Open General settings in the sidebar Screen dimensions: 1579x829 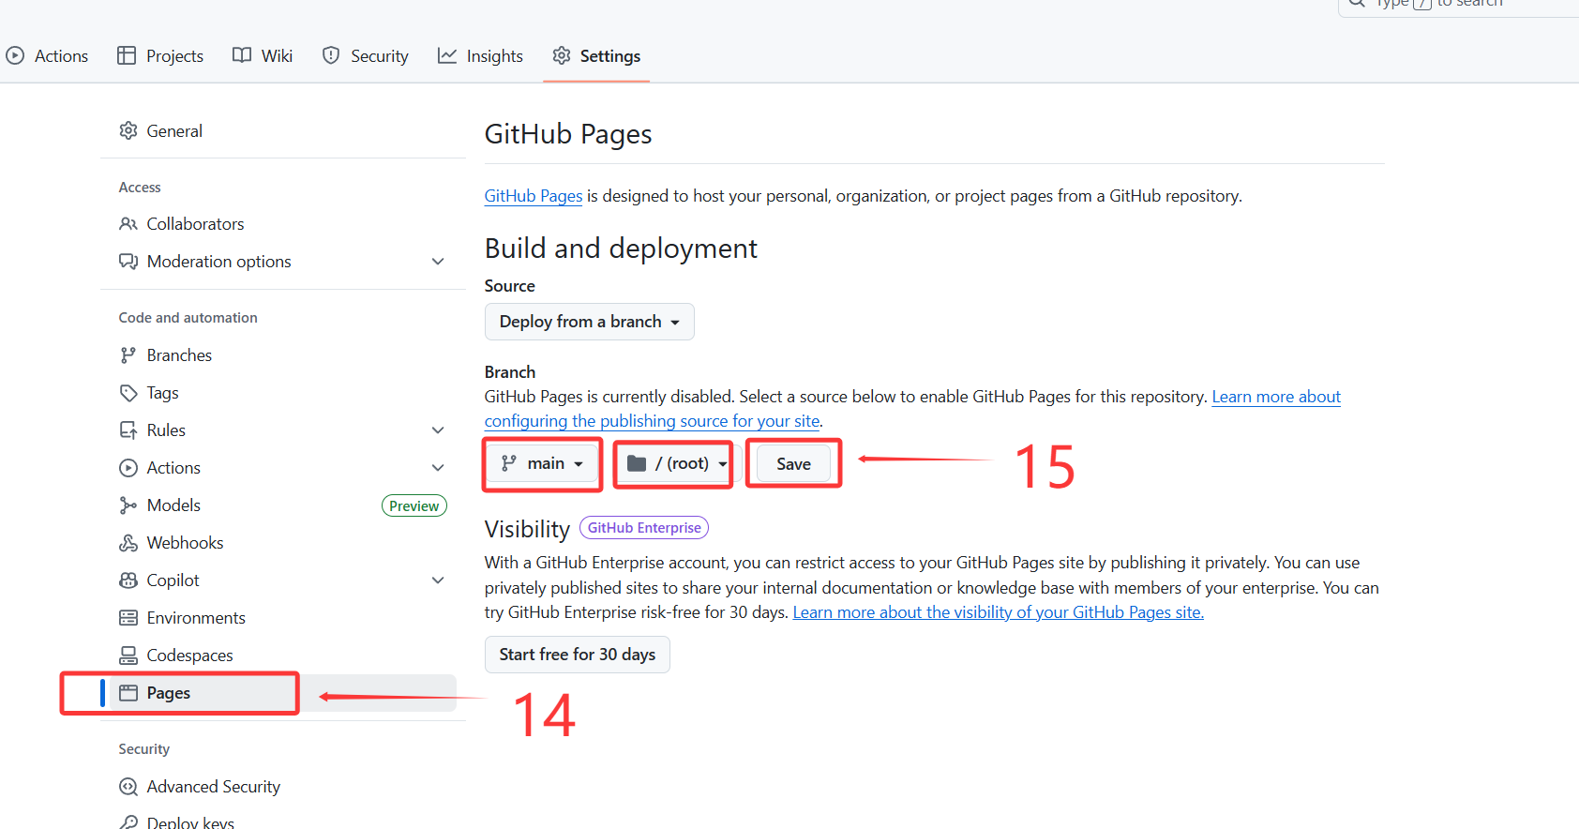(x=283, y=130)
